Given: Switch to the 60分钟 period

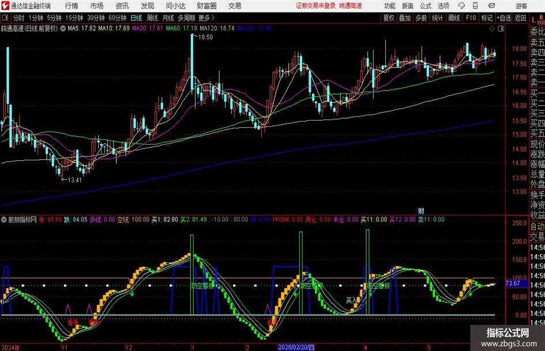Looking at the screenshot, I should pos(117,18).
